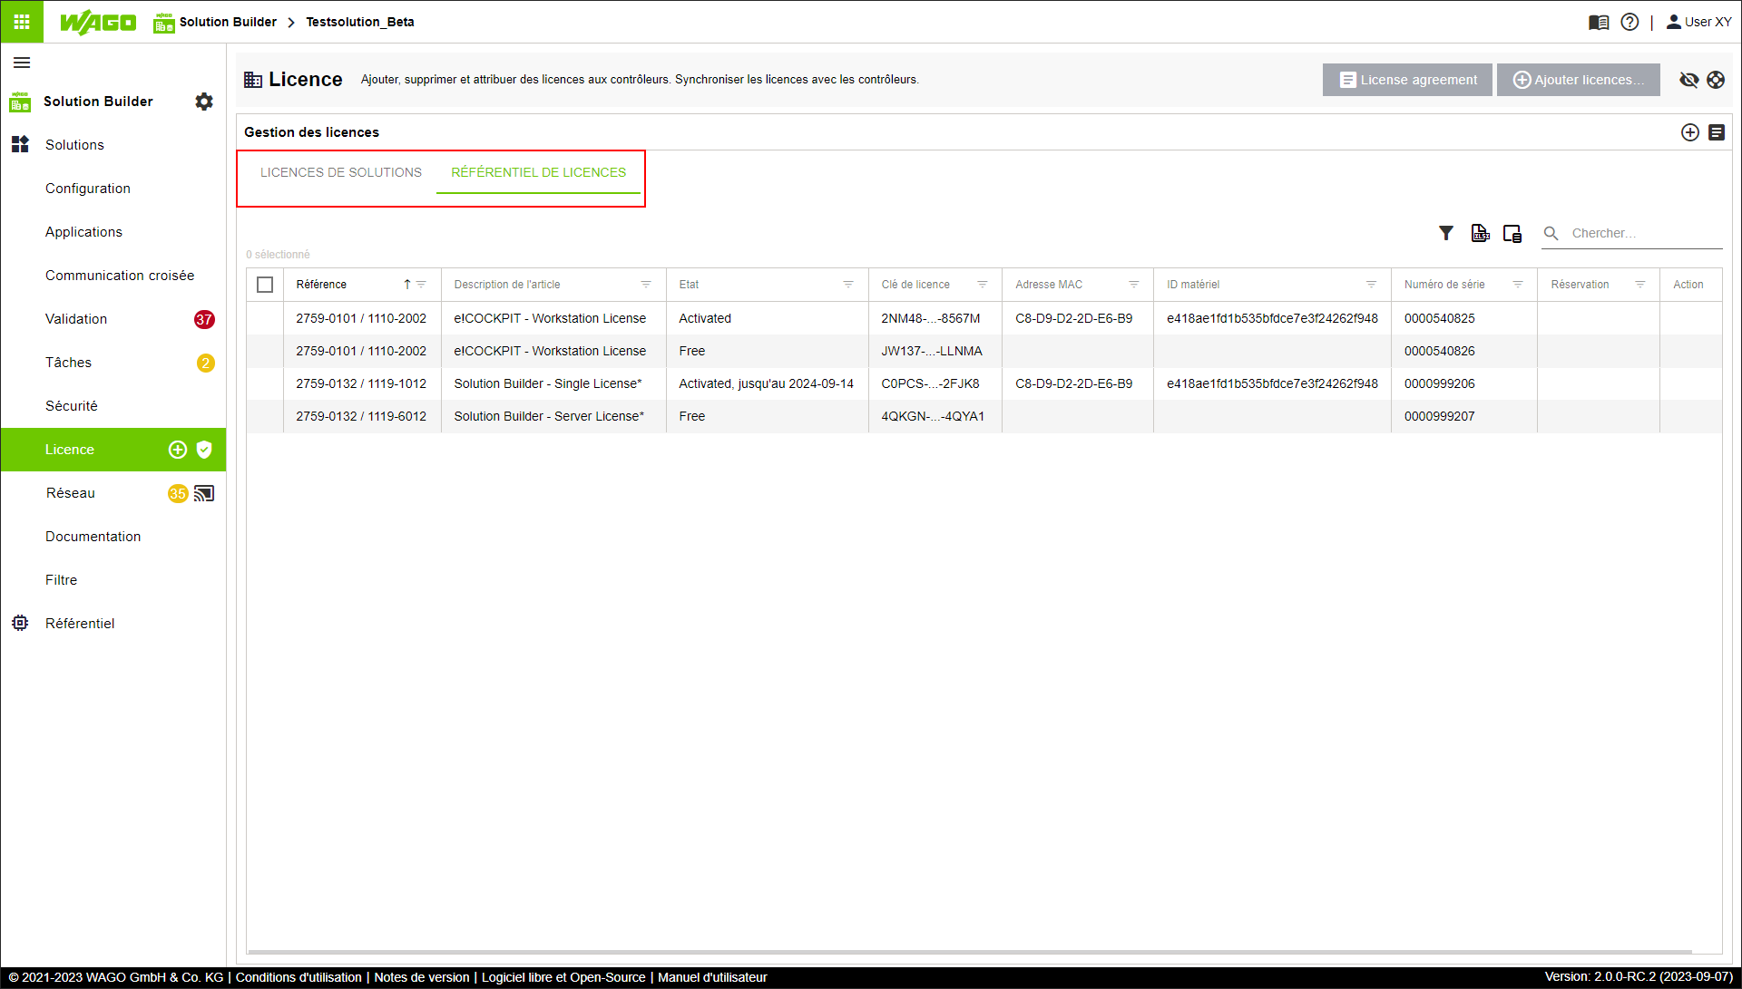Viewport: 1742px width, 989px height.
Task: Open the list panel icon in Gestion des licences
Action: tap(1717, 132)
